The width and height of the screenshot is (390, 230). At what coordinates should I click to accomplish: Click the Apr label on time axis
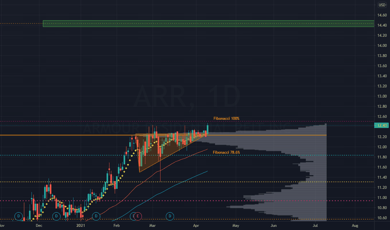click(x=196, y=225)
